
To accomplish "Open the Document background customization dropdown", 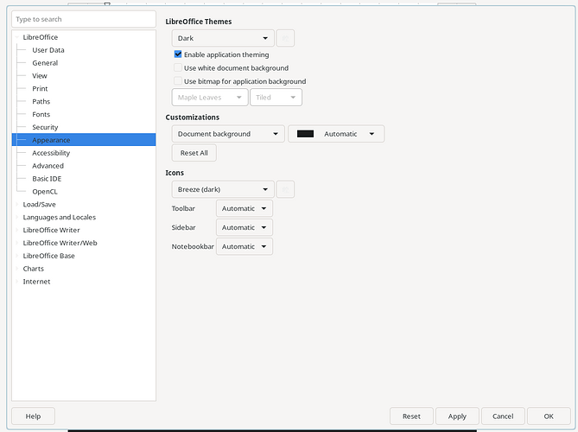I will click(228, 134).
